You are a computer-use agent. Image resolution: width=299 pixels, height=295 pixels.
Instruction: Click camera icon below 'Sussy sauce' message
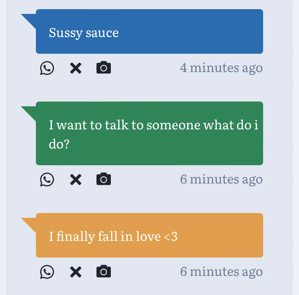click(104, 68)
